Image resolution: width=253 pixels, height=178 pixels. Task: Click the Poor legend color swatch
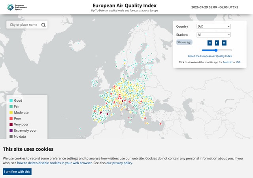point(11,118)
